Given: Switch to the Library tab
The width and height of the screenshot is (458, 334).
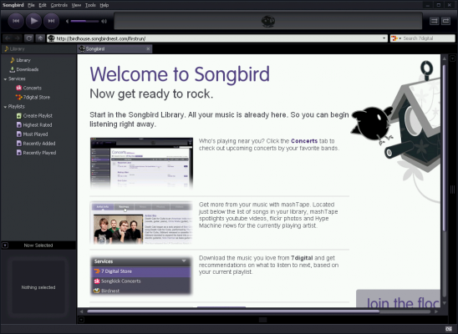Looking at the screenshot, I should tap(38, 49).
